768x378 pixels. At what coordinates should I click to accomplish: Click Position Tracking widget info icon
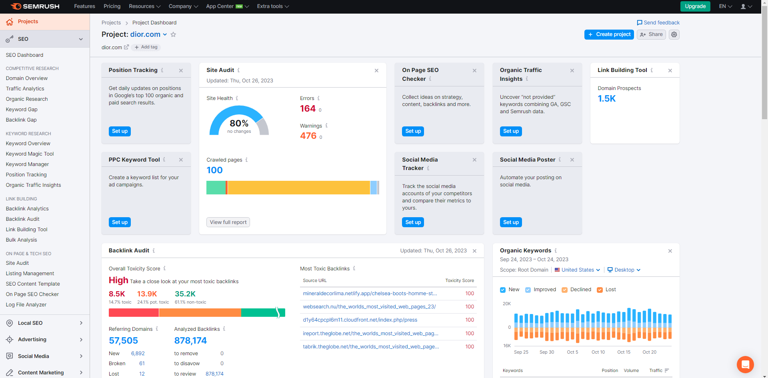tap(162, 70)
